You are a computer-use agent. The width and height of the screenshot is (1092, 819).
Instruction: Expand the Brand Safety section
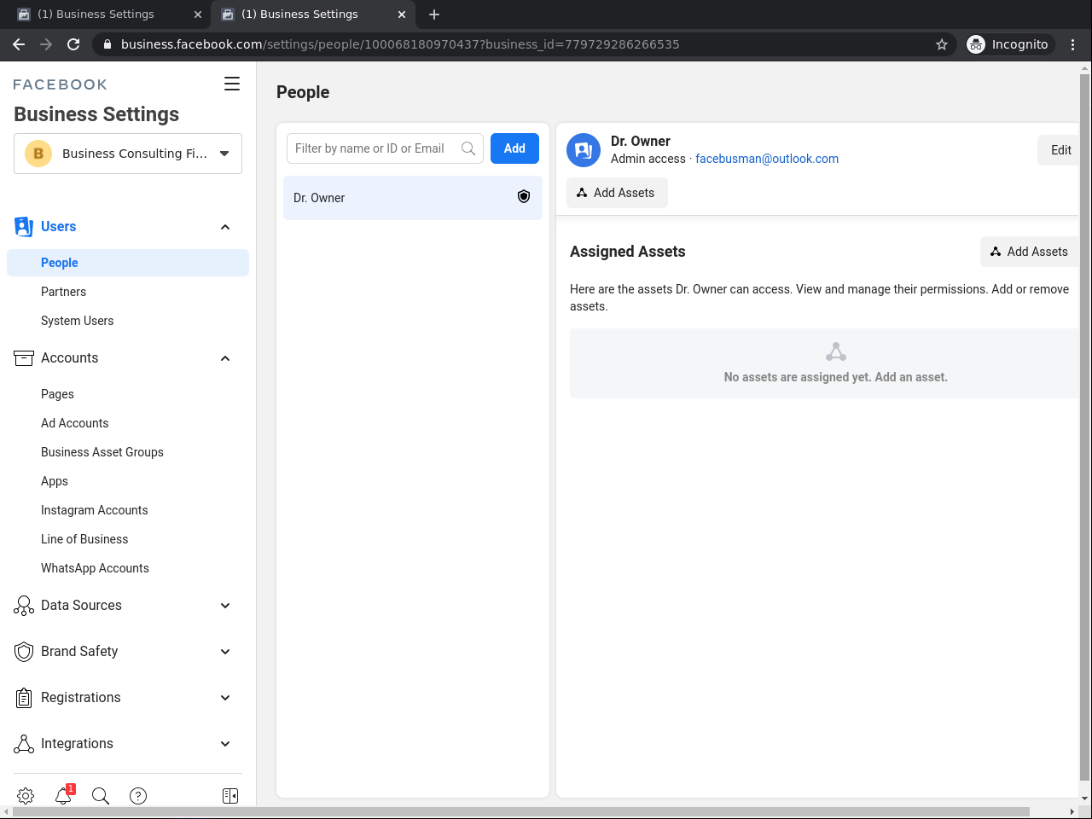[x=225, y=652]
